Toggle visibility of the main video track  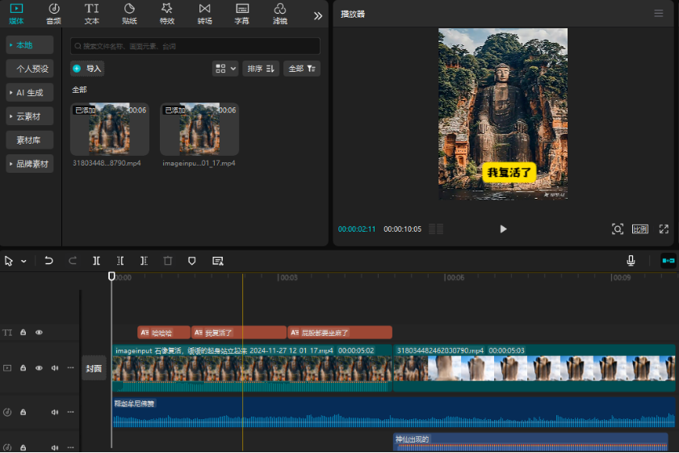tap(39, 368)
